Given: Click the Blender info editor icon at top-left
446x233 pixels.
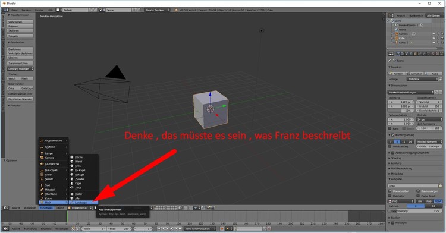Looking at the screenshot, I should point(6,10).
